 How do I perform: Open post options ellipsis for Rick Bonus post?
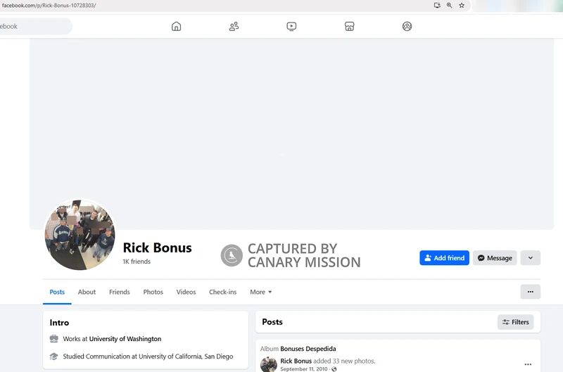click(x=528, y=364)
